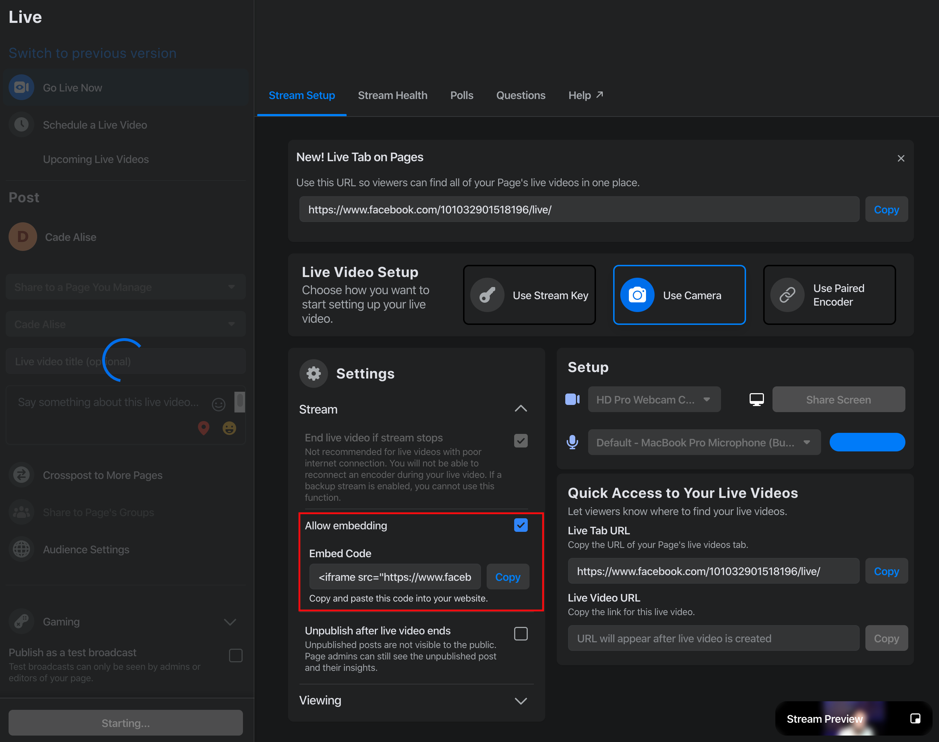Collapse the Stream settings section
Screen dimensions: 939x742
tap(521, 409)
